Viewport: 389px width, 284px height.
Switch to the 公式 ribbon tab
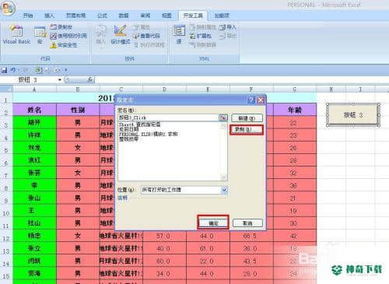point(102,16)
